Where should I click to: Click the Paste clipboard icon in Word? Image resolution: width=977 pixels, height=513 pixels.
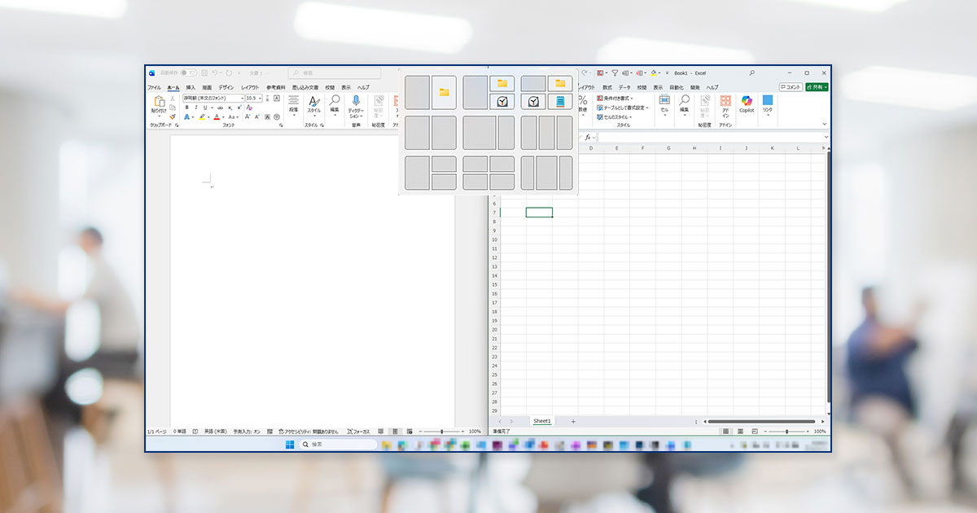159,102
